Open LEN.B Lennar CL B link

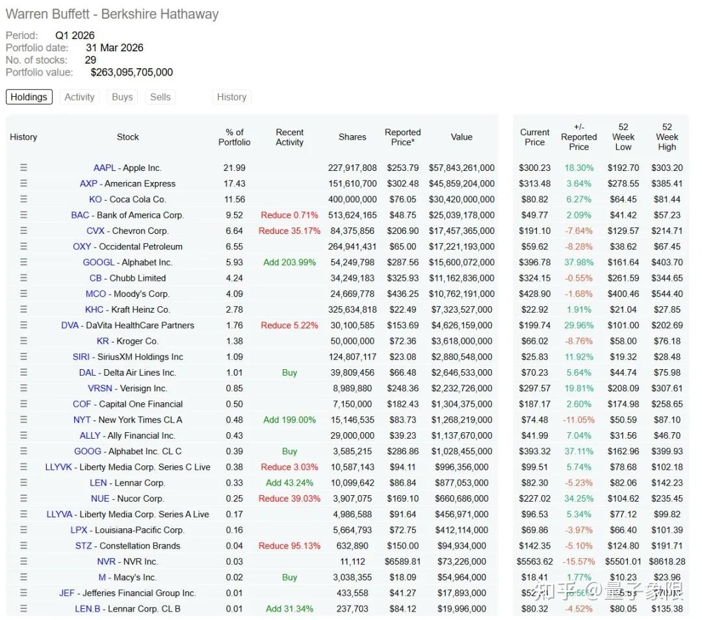pos(87,609)
